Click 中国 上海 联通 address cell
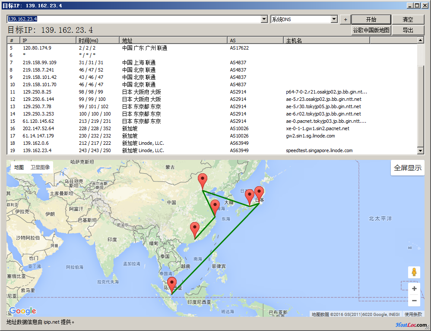Image resolution: width=431 pixels, height=331 pixels. point(139,62)
